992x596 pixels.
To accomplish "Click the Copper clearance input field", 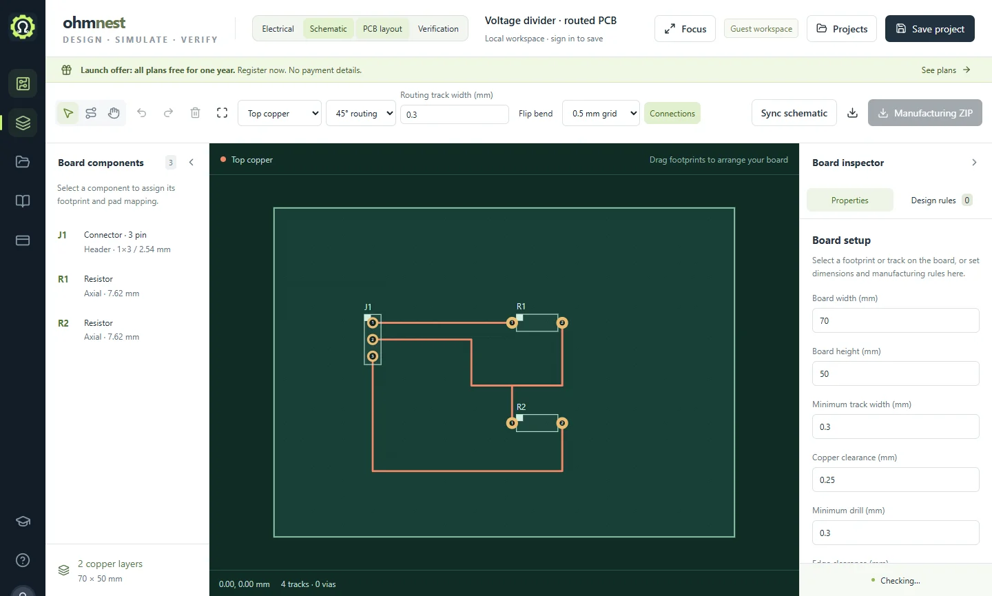I will coord(896,480).
